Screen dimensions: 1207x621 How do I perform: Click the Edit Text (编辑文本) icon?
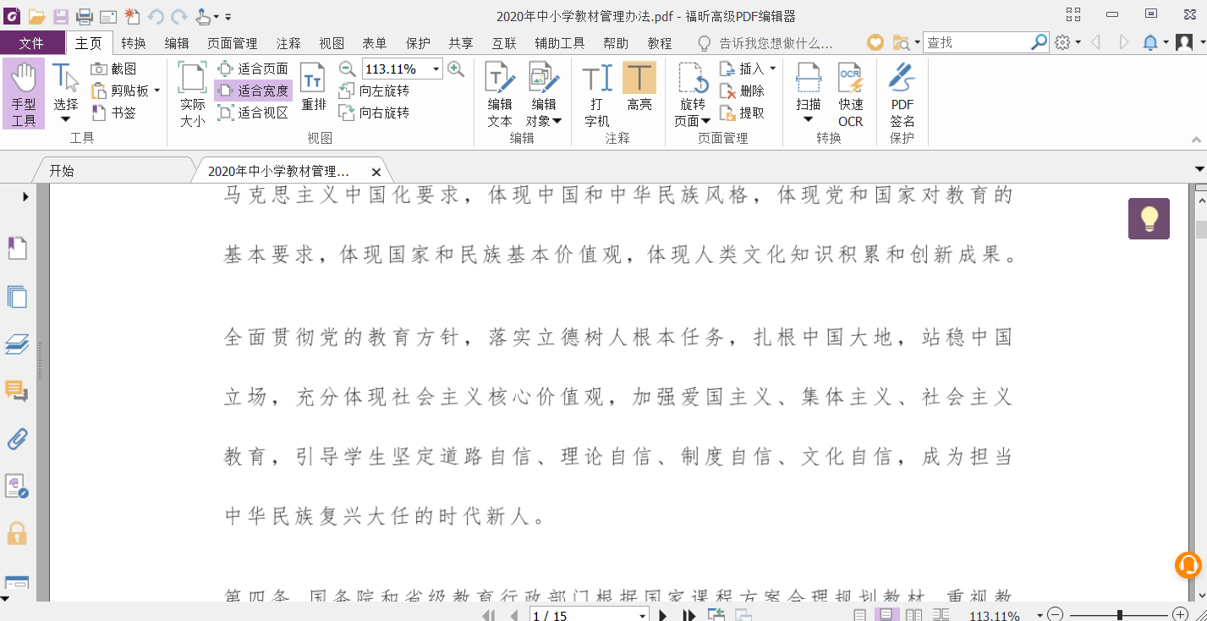coord(500,95)
